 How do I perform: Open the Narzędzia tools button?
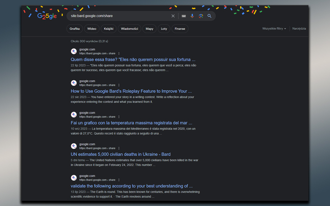click(299, 29)
